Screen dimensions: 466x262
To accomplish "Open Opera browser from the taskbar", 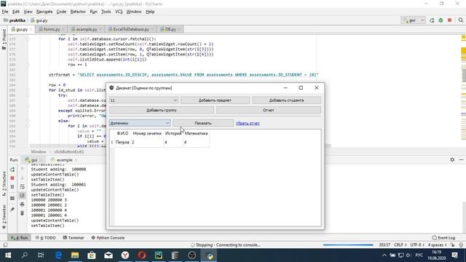I will tap(142, 255).
